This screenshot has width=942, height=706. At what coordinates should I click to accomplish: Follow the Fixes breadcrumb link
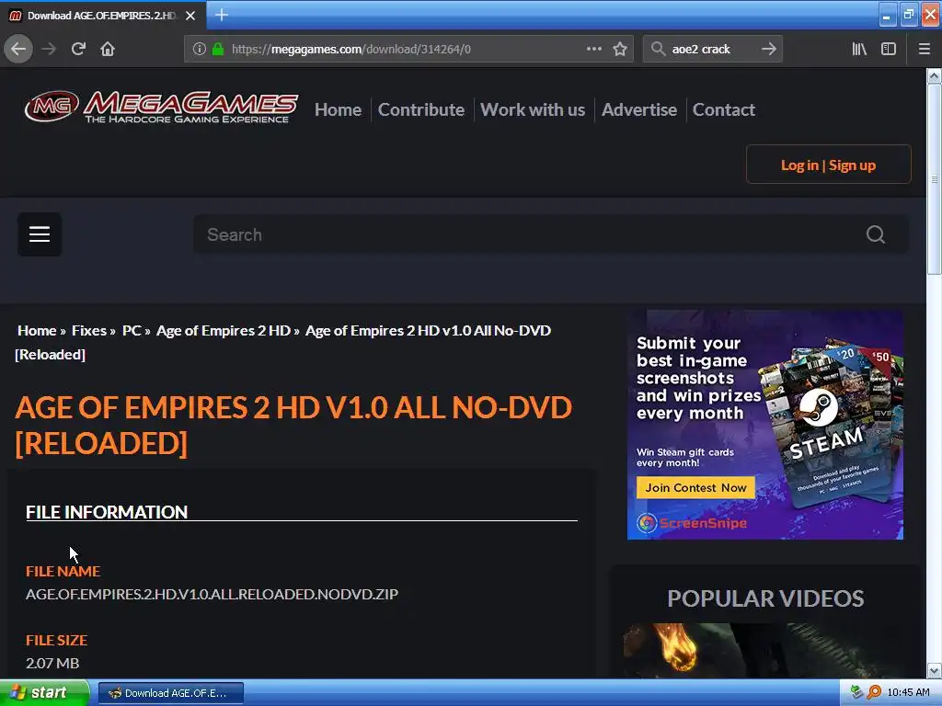coord(89,331)
